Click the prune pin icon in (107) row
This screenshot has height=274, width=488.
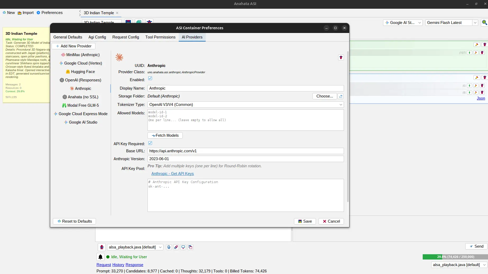click(476, 53)
